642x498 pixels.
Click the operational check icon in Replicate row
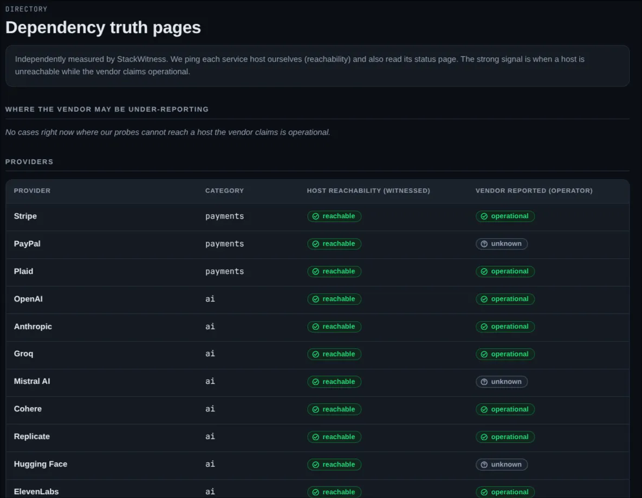484,437
